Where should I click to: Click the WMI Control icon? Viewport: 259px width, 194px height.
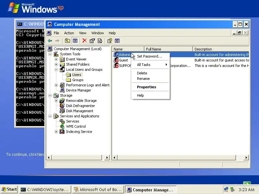click(62, 126)
